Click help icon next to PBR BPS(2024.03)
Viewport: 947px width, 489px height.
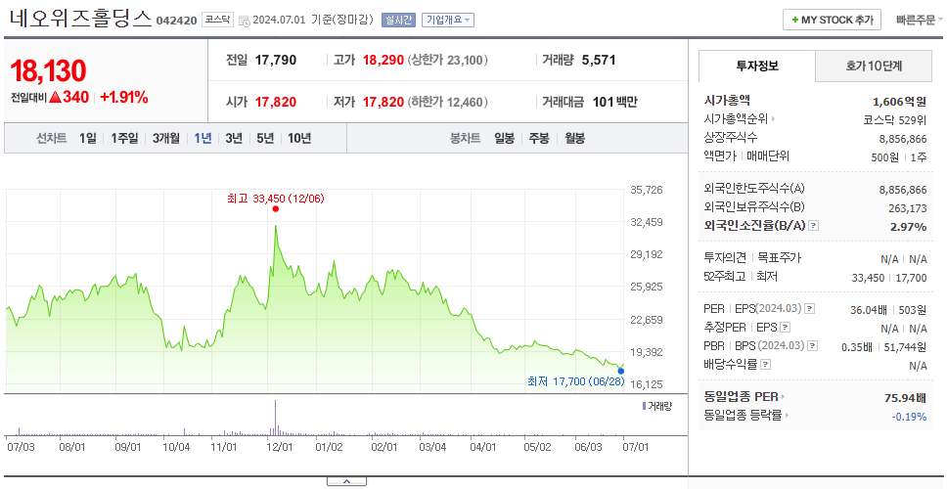tap(813, 346)
